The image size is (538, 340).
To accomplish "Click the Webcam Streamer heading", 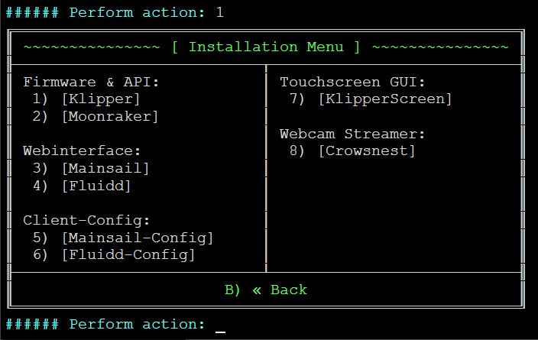I will 353,134.
